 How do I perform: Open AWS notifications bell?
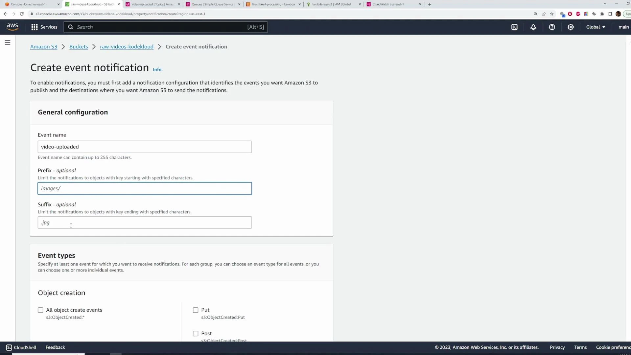[x=533, y=27]
